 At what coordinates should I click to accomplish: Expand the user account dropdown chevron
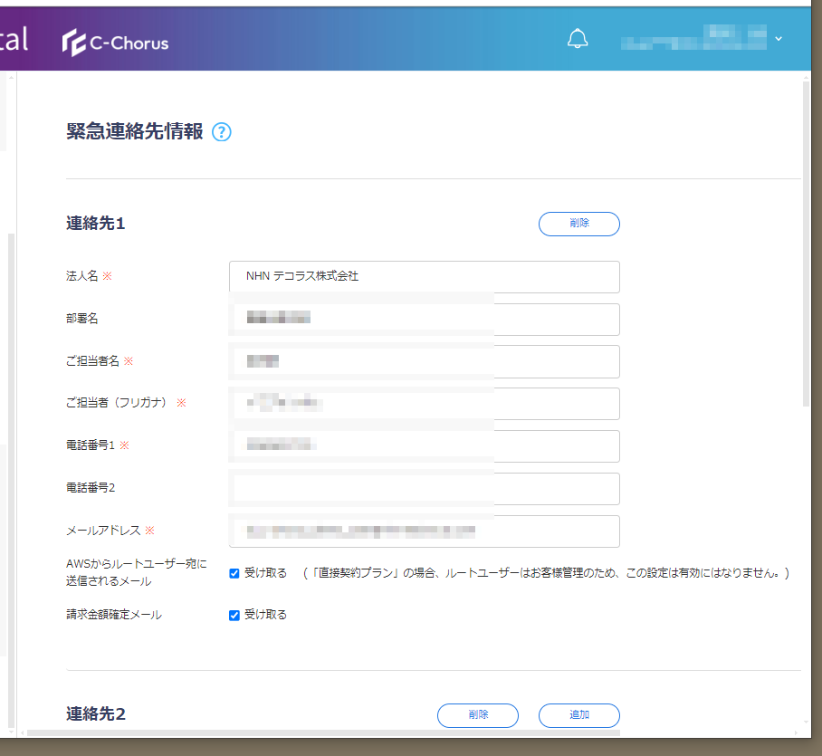tap(778, 39)
